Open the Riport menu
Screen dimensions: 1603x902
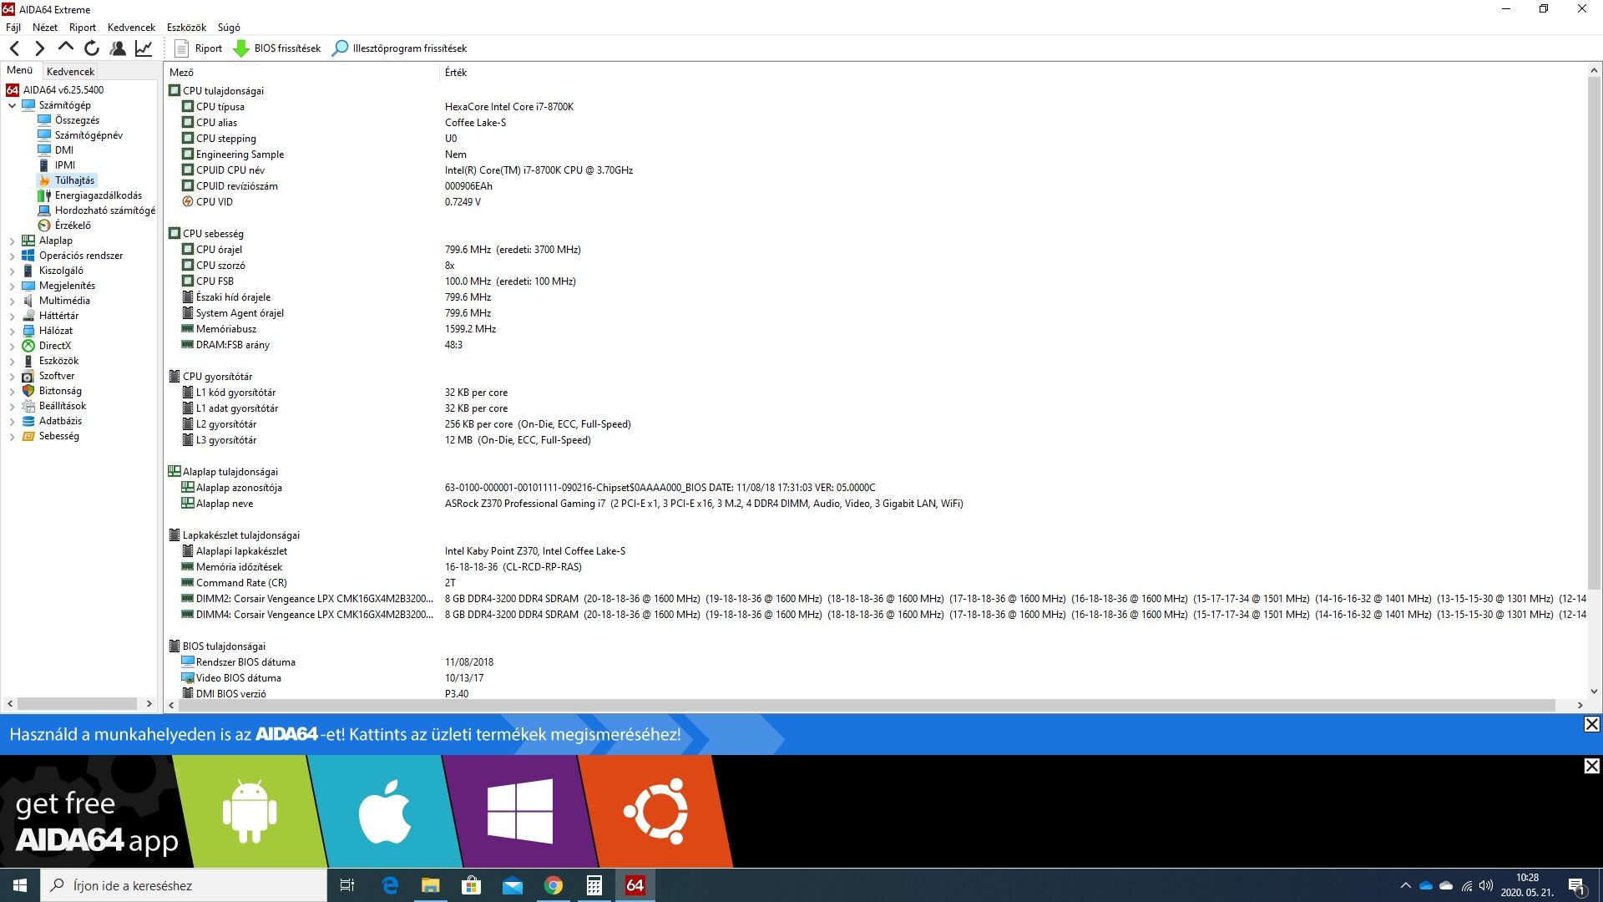[x=83, y=28]
